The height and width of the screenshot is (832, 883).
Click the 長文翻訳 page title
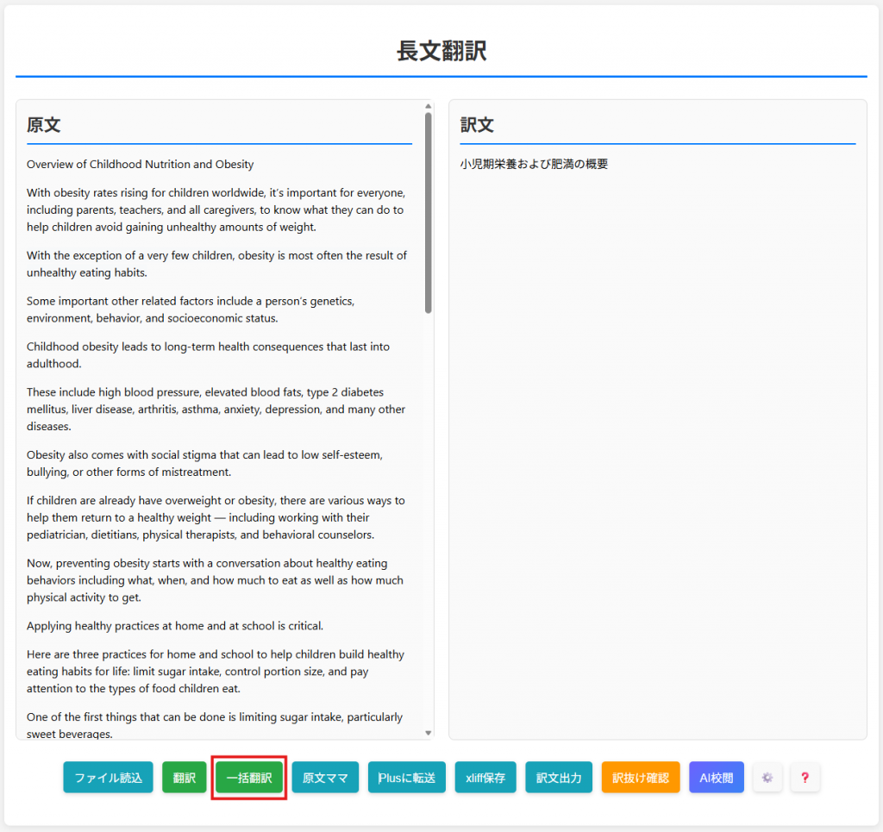coord(441,51)
